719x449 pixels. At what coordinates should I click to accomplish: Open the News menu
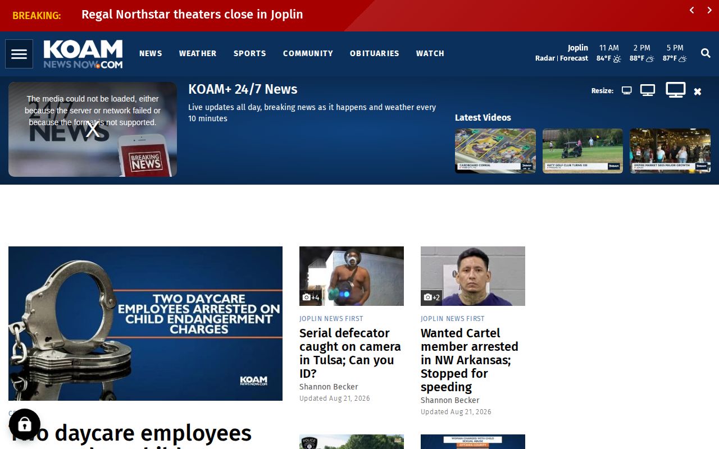[151, 53]
